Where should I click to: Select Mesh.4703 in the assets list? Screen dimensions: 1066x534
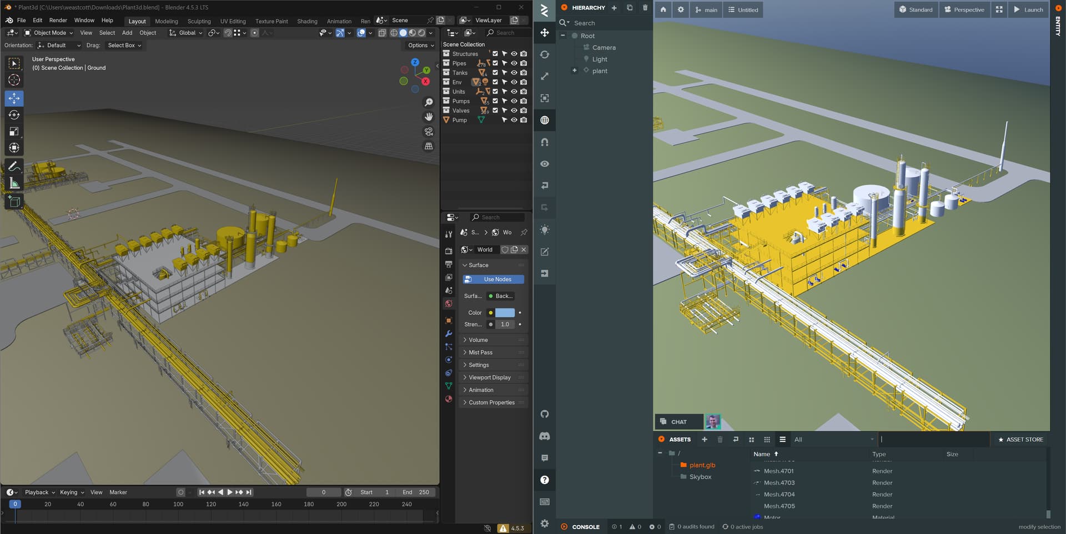pyautogui.click(x=779, y=483)
